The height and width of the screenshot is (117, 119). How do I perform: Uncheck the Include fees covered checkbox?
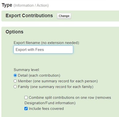(26, 108)
